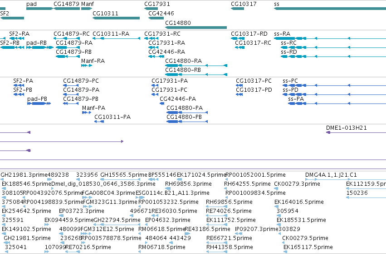Open EST label RE36030.5prime
The width and height of the screenshot is (386, 254).
[x=174, y=211]
